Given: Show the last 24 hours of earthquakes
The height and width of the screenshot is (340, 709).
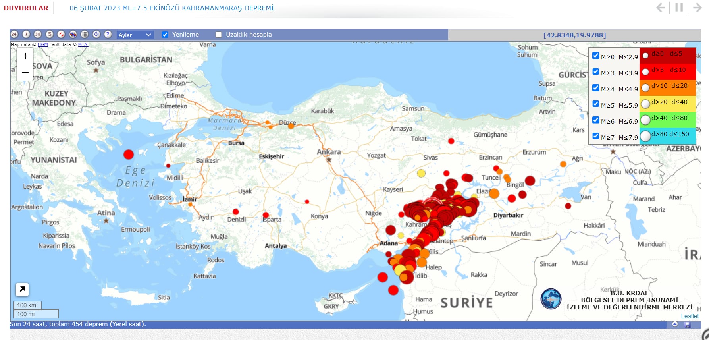Looking at the screenshot, I should point(14,35).
